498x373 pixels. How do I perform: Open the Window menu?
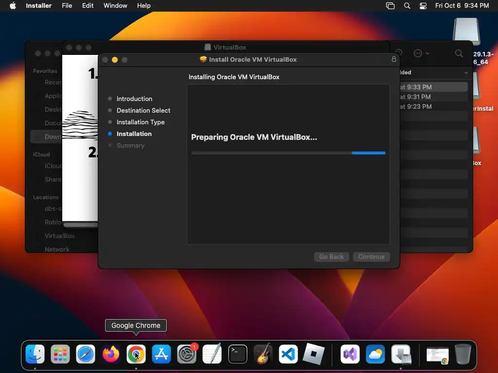point(115,6)
